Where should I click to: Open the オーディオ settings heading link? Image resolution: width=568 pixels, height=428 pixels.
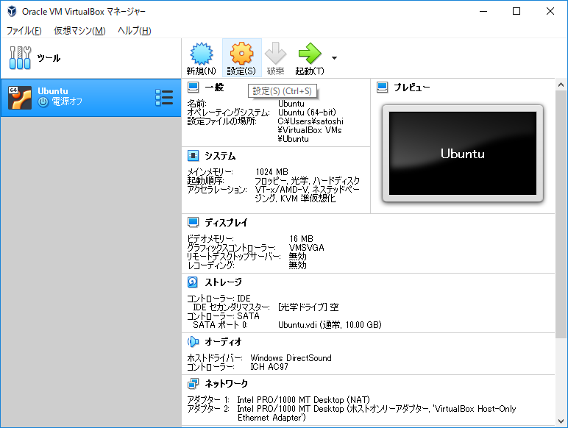point(223,341)
